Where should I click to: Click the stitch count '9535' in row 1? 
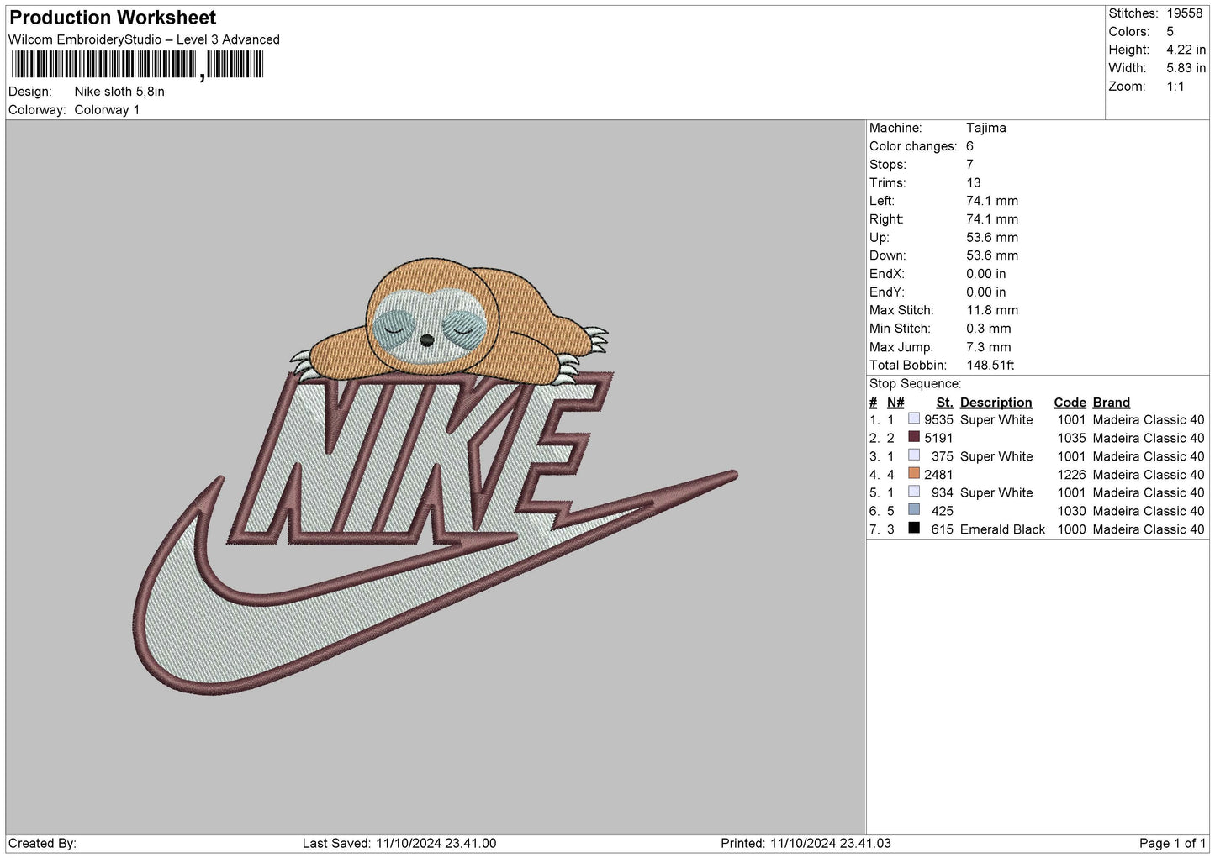tap(939, 420)
